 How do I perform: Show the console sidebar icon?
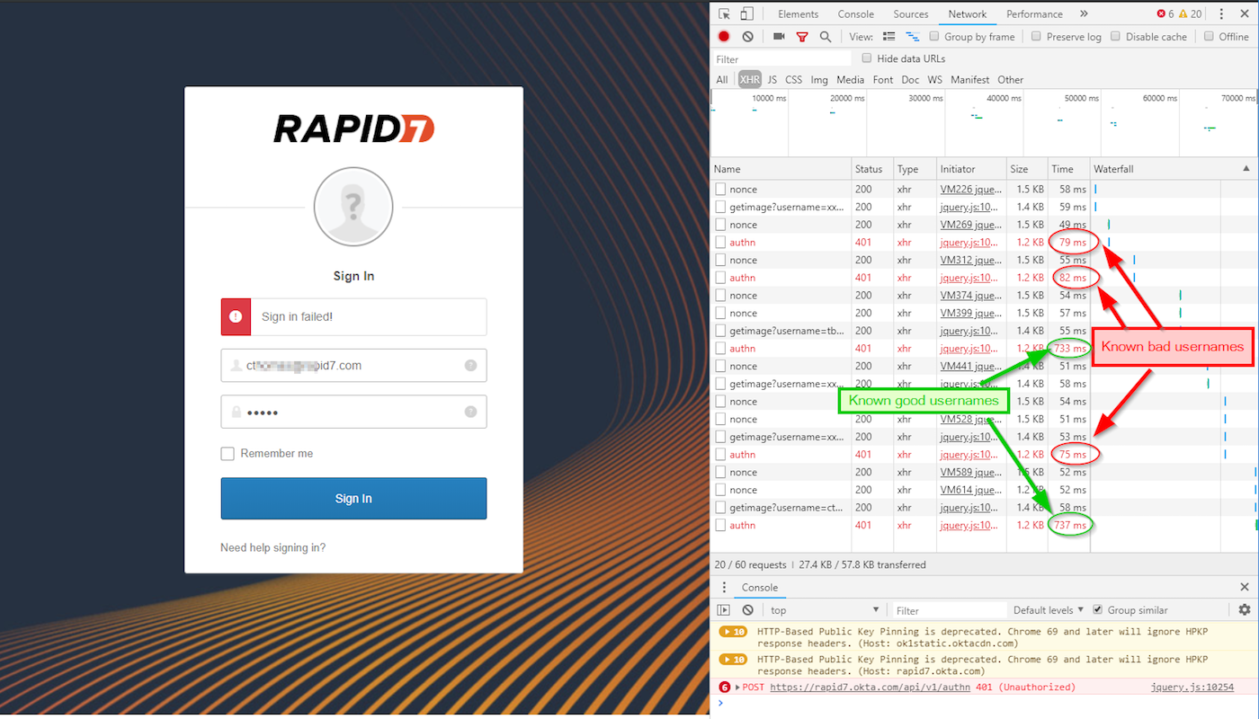[x=723, y=610]
